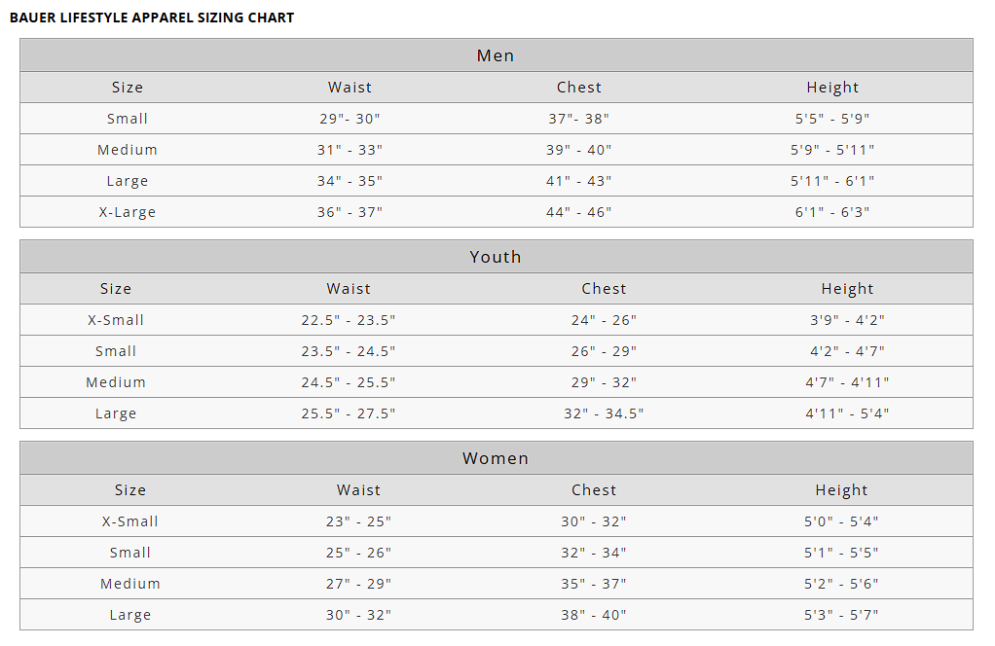995x646 pixels.
Task: Click the 25.5" - 27.5" waist value
Action: click(349, 413)
